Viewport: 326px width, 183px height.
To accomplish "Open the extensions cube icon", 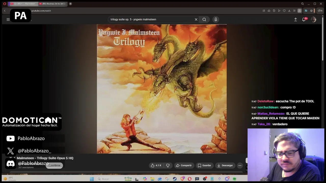I will (x=311, y=11).
